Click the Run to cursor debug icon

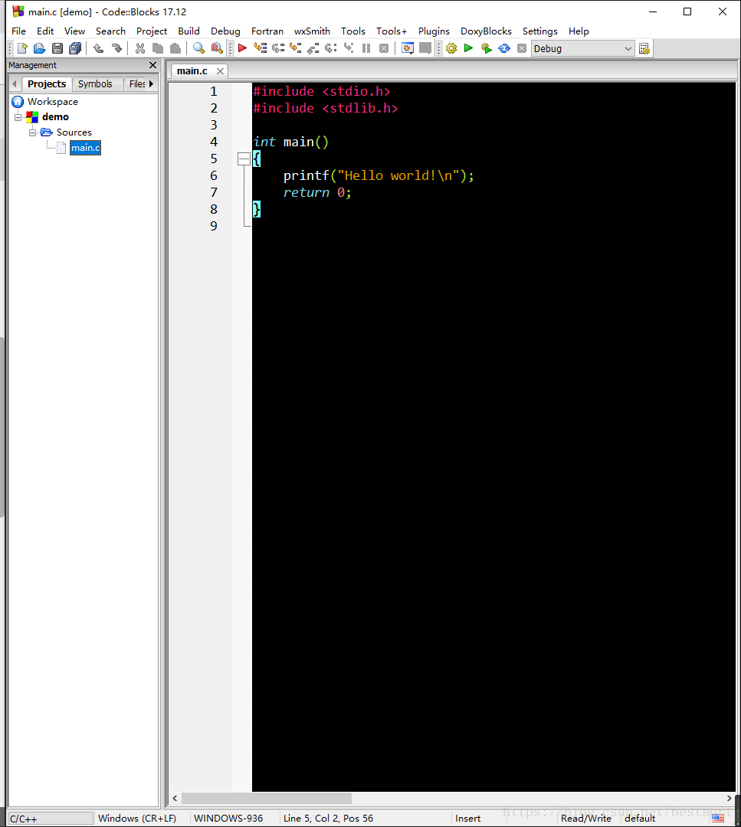261,48
